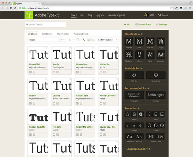This screenshot has height=157, width=193.
Task: Open Learn & Support link
Action: tap(116, 15)
